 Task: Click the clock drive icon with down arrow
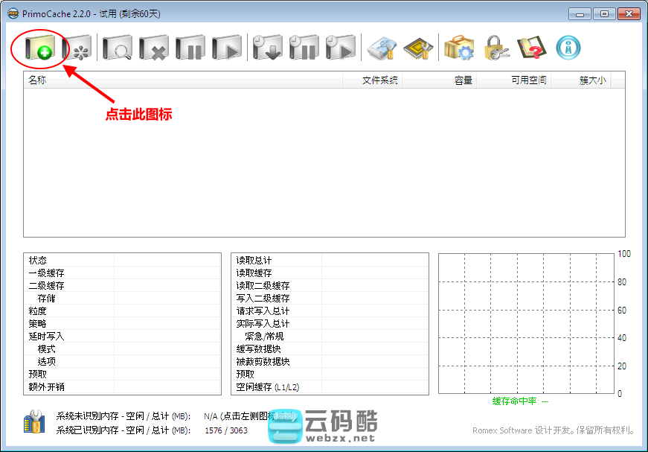(267, 48)
